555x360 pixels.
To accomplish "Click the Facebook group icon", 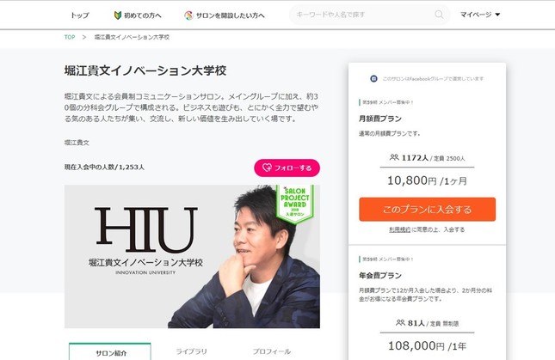I will click(x=373, y=79).
